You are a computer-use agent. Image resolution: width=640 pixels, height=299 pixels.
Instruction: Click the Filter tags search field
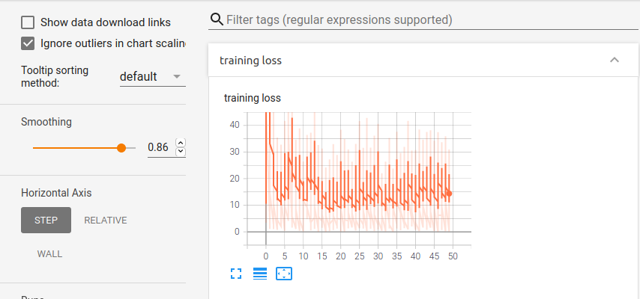pos(423,19)
